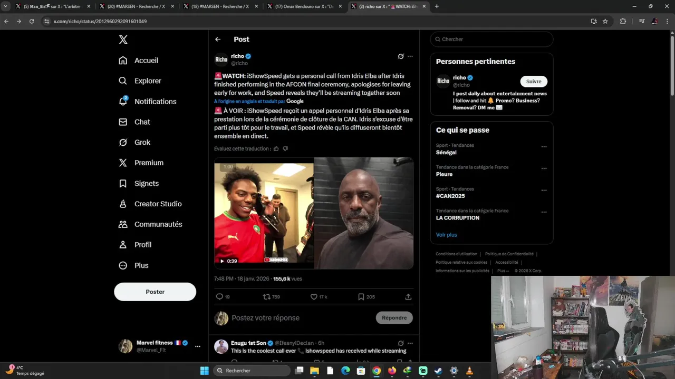Open File Explorer from taskbar
Viewport: 675px width, 379px height.
314,371
